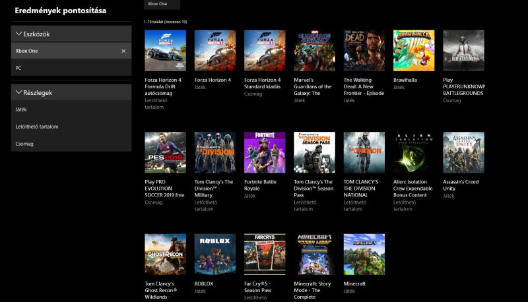This screenshot has height=302, width=528.
Task: Collapse the Részlegek filter section
Action: point(71,92)
